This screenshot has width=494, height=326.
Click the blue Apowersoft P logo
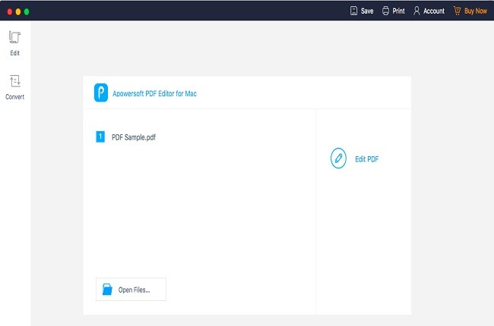click(101, 92)
